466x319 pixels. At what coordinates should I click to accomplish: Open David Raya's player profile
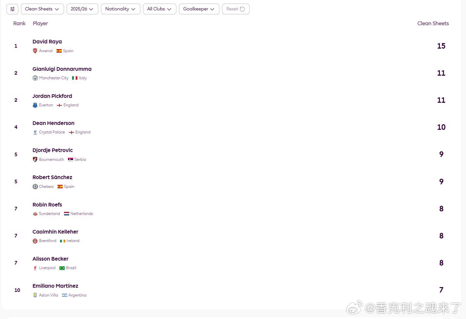click(47, 42)
